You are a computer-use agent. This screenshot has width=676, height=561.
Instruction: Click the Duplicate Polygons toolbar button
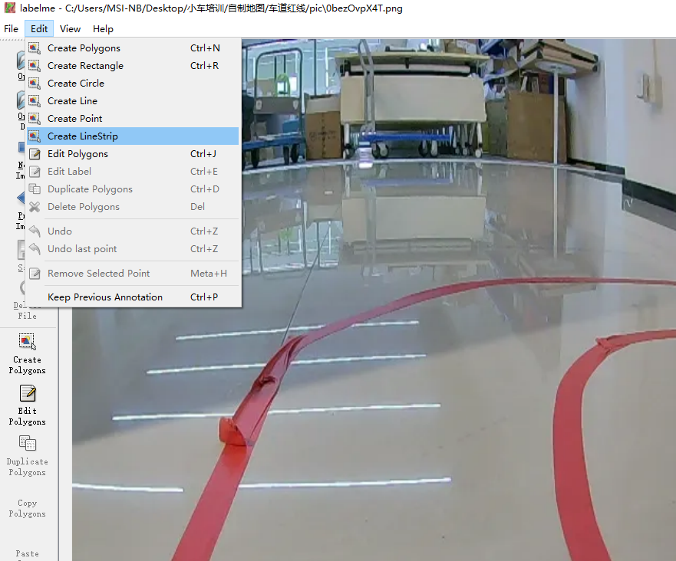[x=27, y=455]
